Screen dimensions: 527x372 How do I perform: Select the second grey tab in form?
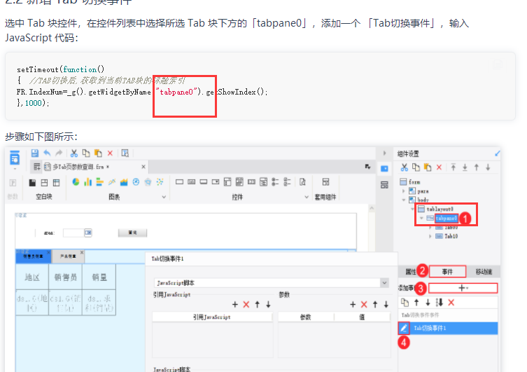(68, 256)
